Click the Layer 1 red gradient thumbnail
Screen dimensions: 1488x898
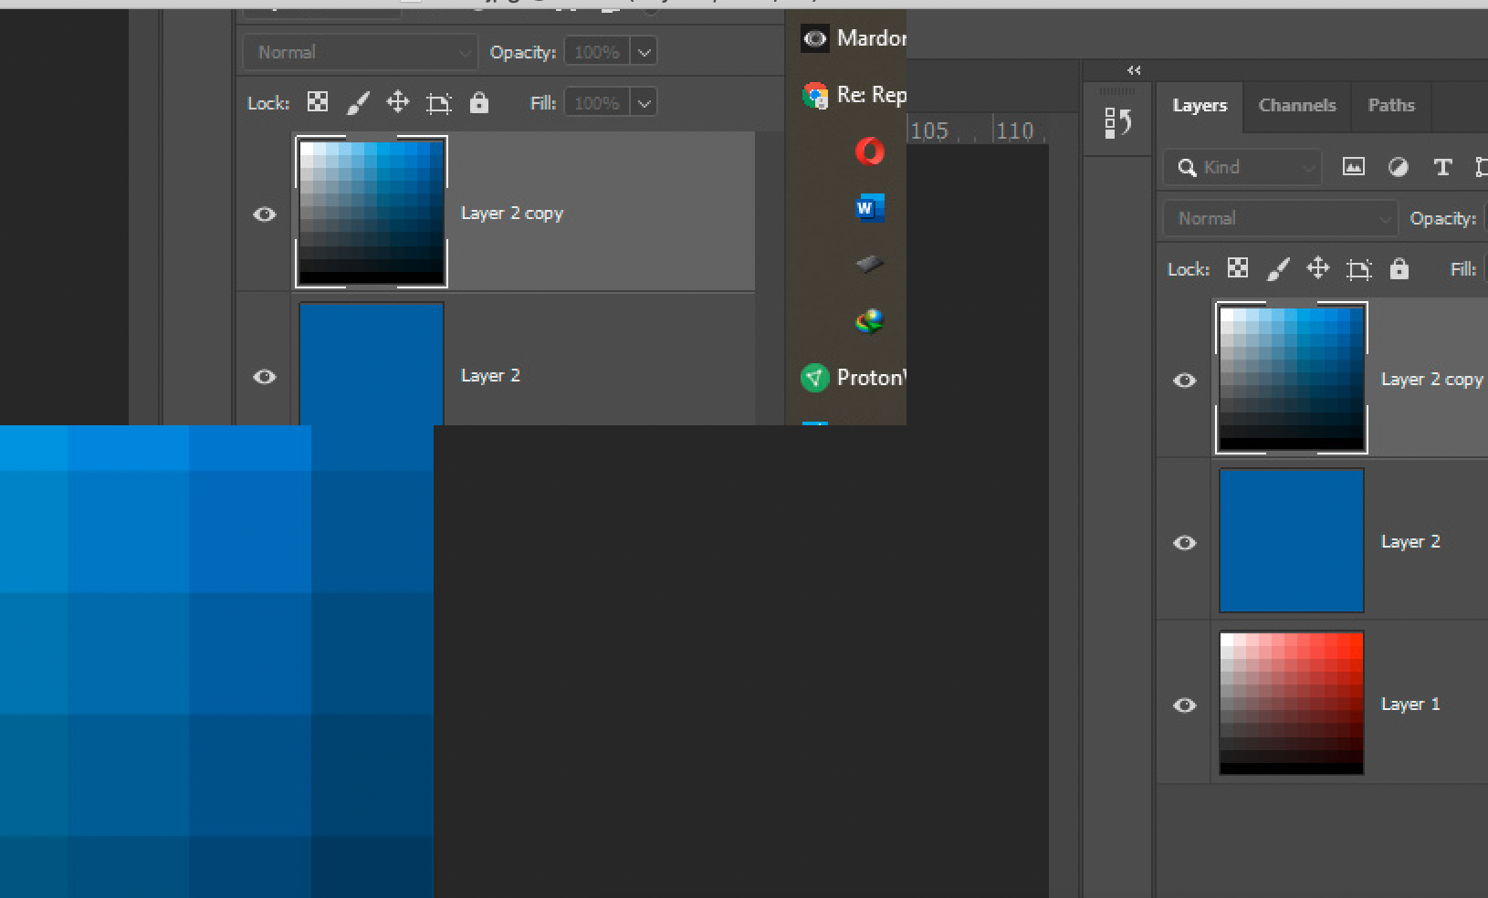coord(1291,704)
